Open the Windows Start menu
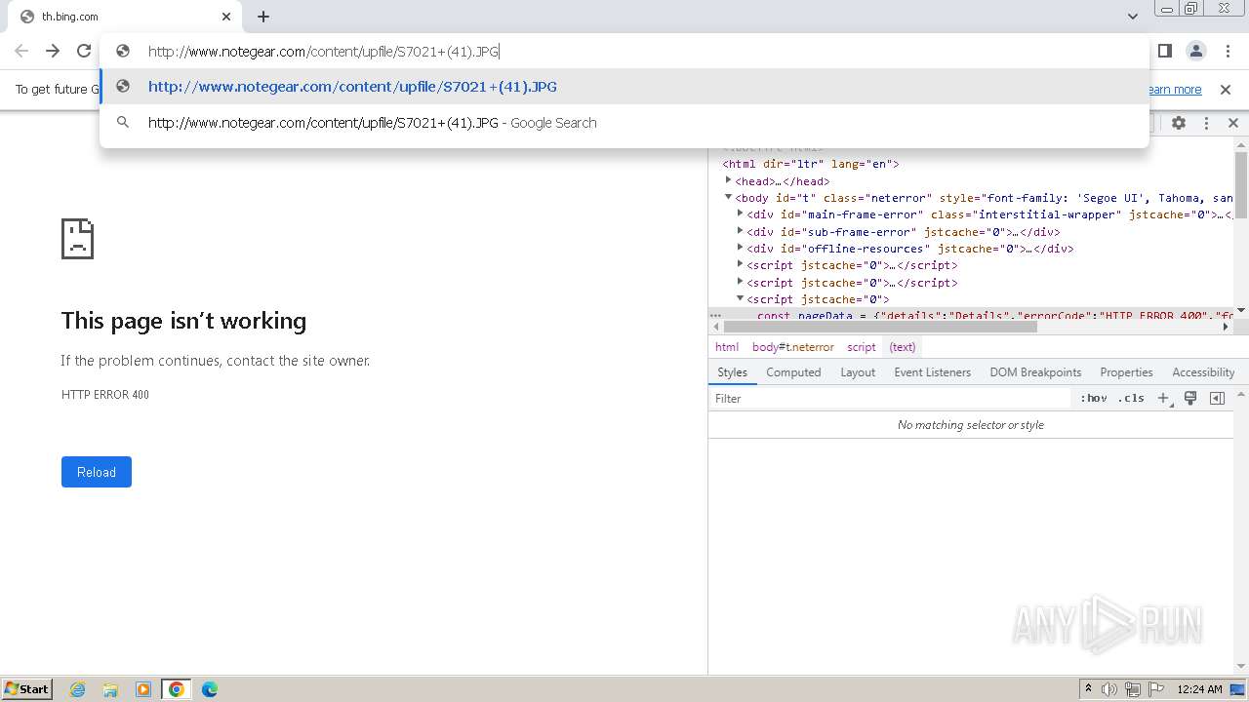Screen dimensions: 1249x702 click(27, 689)
